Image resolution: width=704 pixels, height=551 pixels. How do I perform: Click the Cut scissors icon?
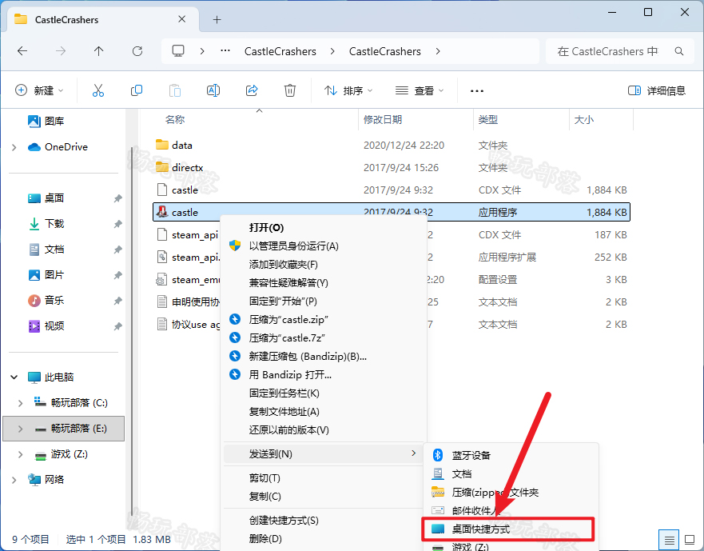97,91
